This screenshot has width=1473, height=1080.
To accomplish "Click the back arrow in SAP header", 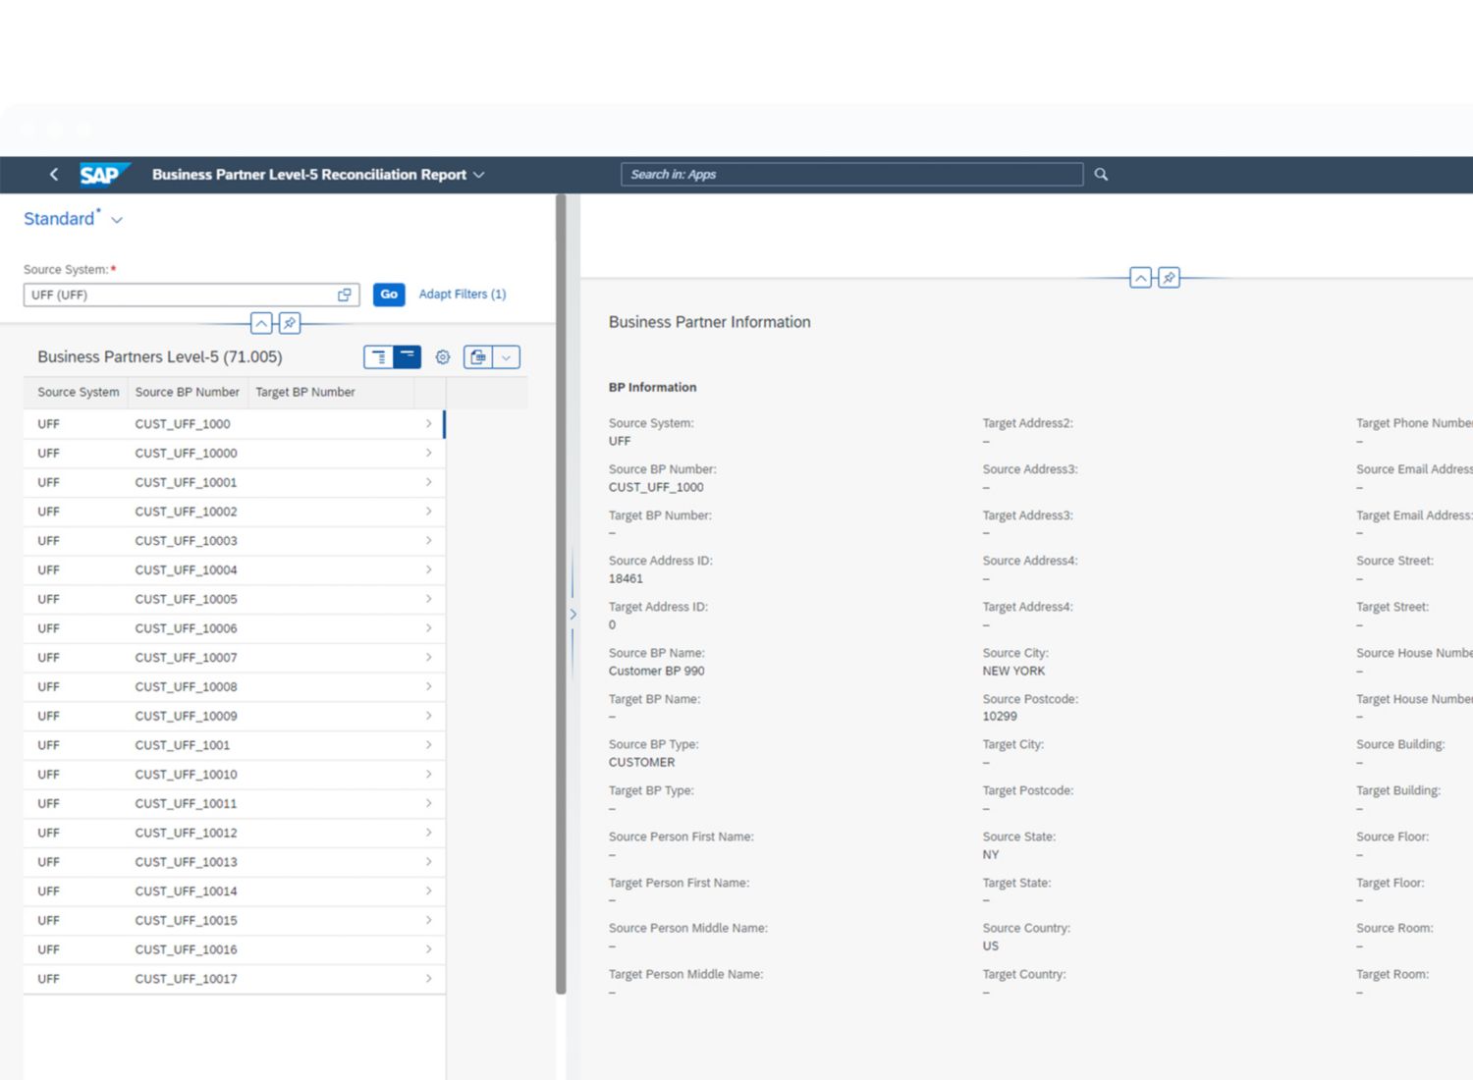I will point(54,175).
